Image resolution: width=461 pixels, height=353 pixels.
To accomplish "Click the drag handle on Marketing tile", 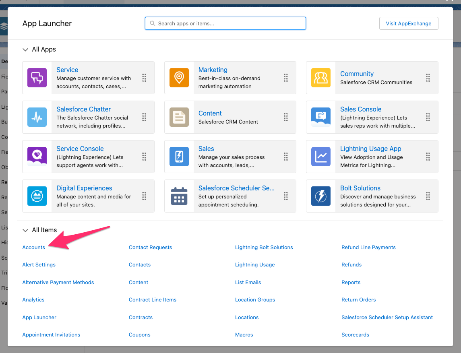I will click(286, 78).
